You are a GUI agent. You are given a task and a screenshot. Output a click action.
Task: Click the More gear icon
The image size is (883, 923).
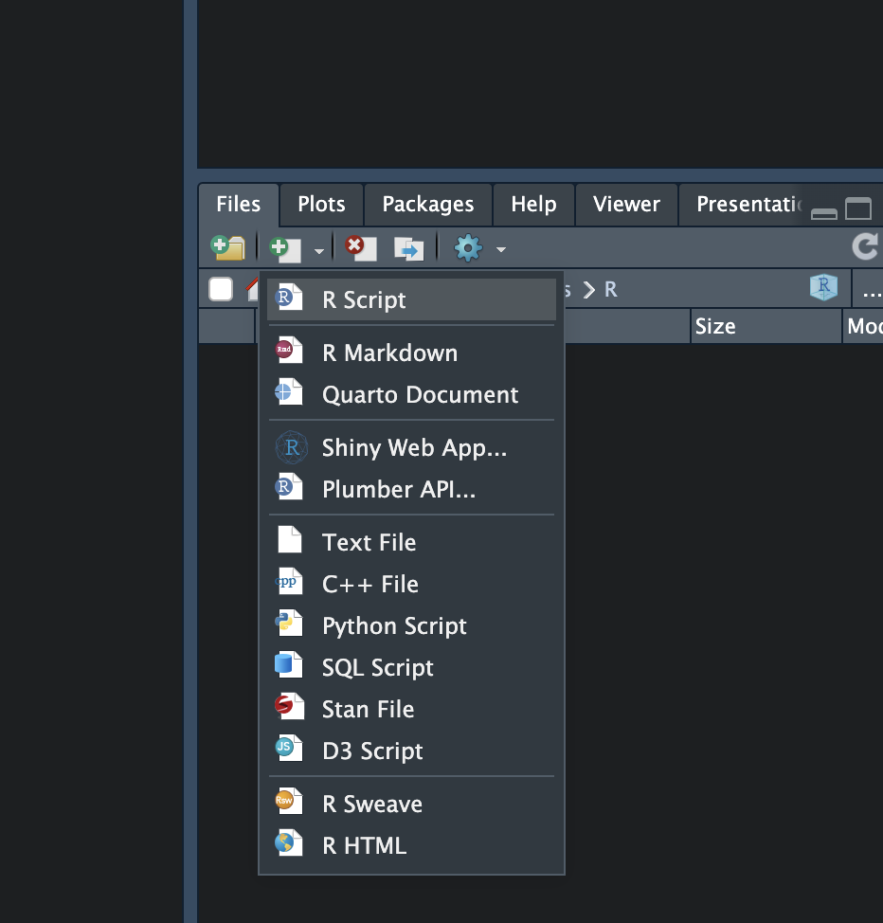468,248
